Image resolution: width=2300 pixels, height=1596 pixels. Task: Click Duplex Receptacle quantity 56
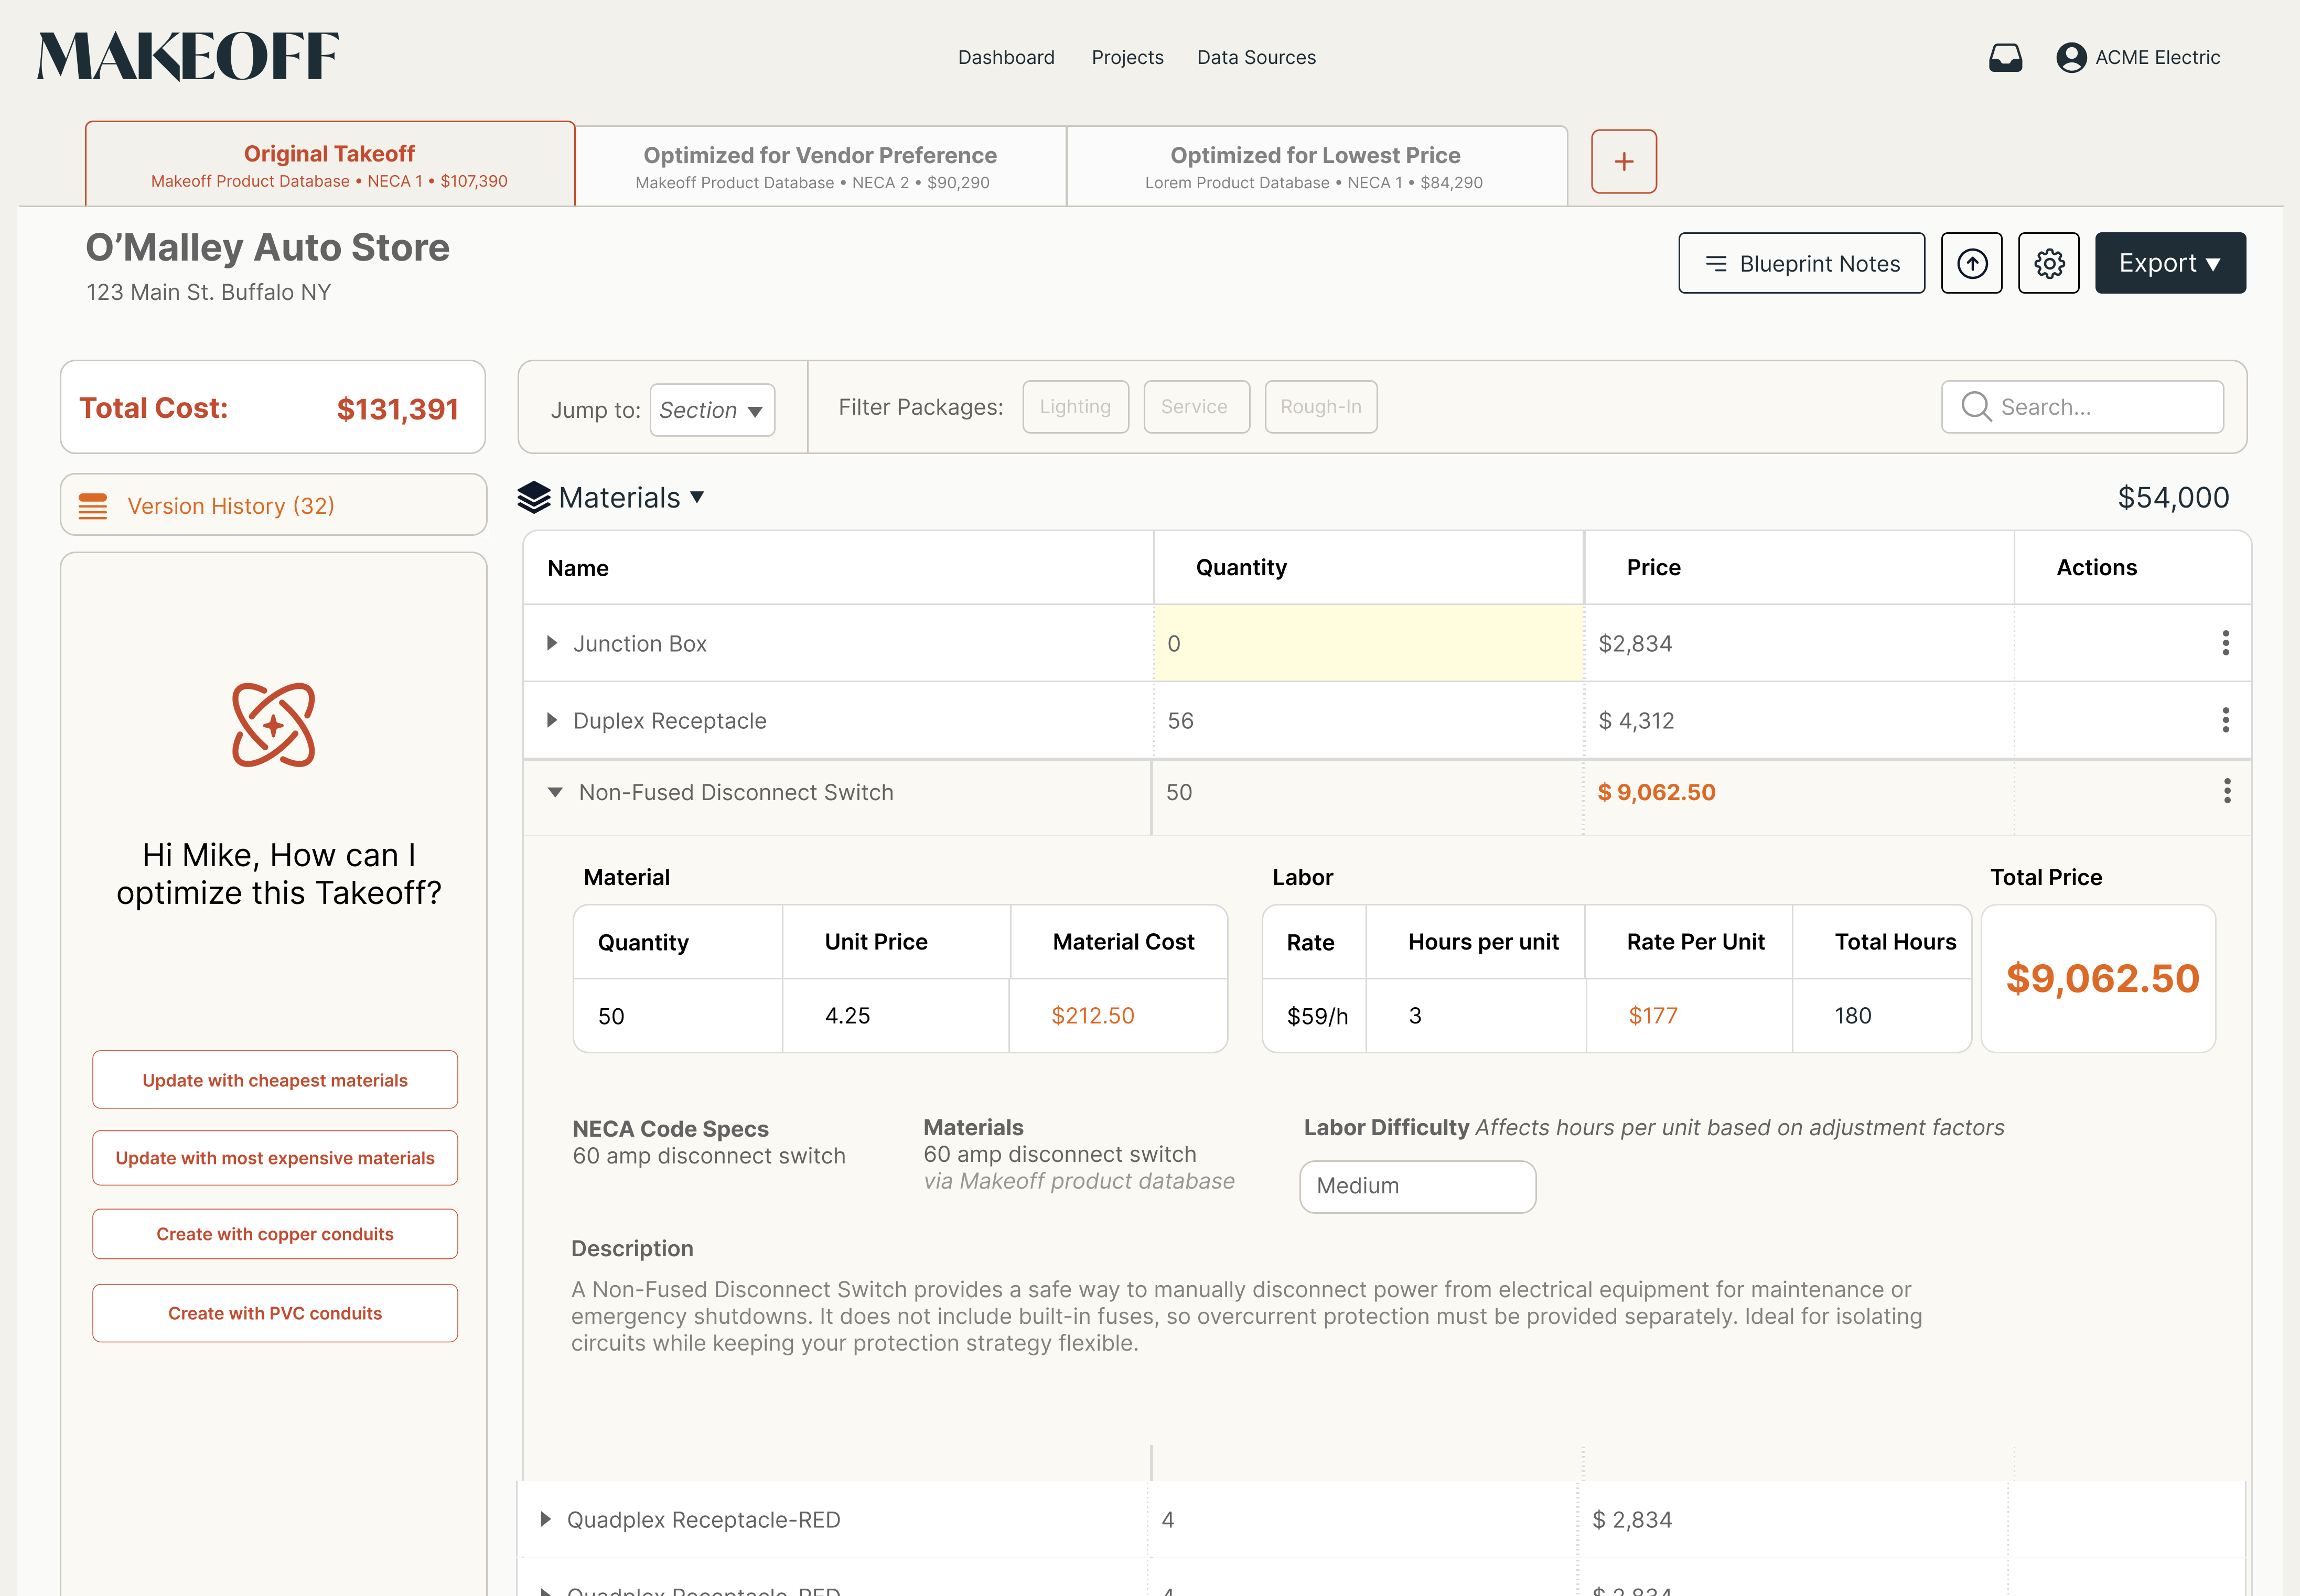[x=1180, y=720]
